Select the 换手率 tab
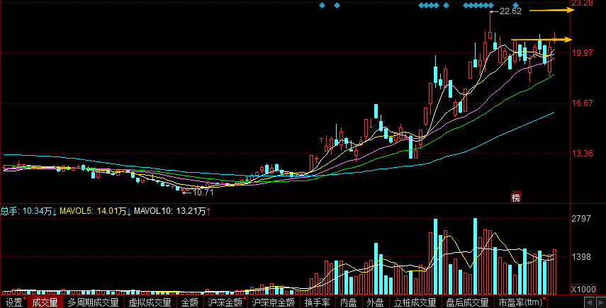 [318, 302]
